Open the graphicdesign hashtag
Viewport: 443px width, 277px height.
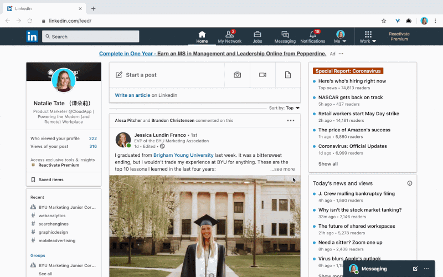click(53, 232)
